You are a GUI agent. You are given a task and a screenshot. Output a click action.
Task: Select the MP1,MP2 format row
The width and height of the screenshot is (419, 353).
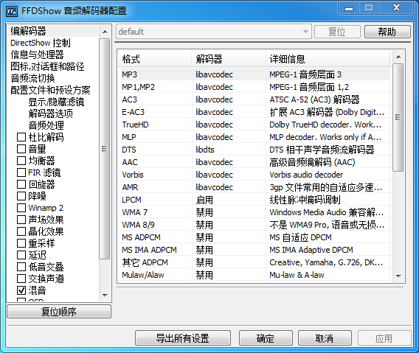pyautogui.click(x=254, y=87)
